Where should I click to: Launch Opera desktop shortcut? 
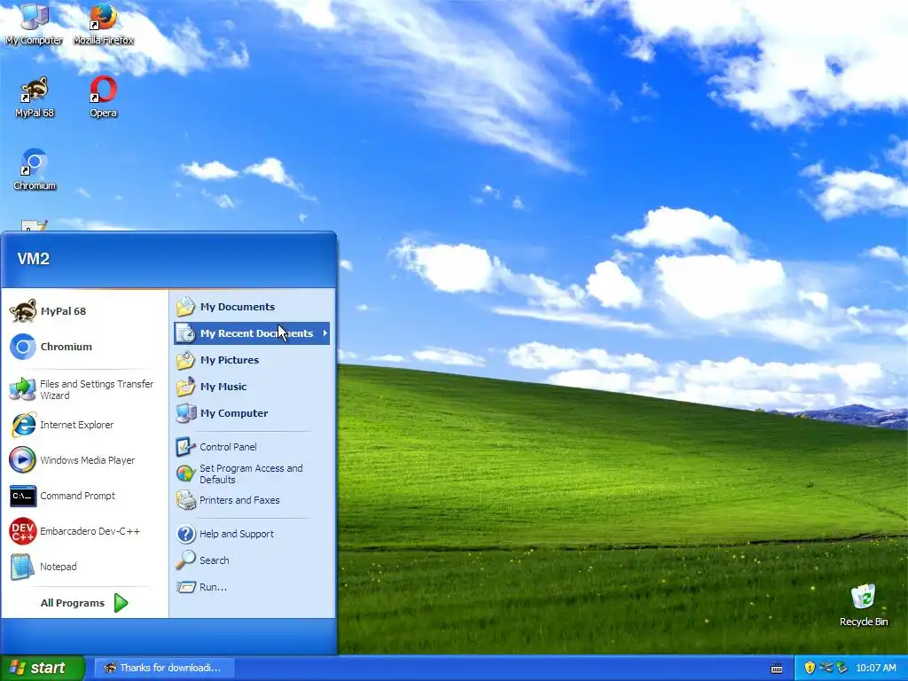pyautogui.click(x=103, y=96)
